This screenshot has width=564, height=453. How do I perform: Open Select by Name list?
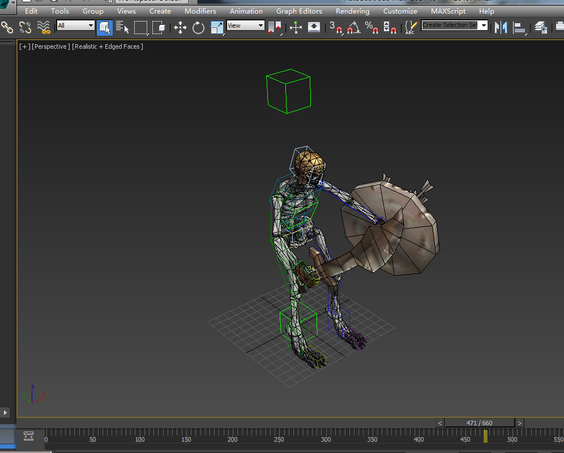[x=122, y=27]
